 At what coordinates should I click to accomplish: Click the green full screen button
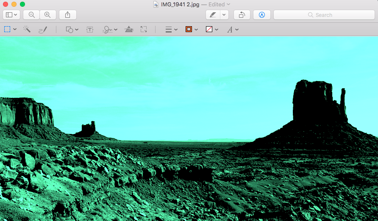pos(22,4)
